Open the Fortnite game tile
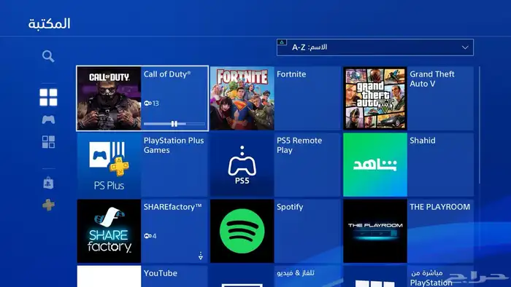Screen dimensions: 511x287 click(x=275, y=98)
